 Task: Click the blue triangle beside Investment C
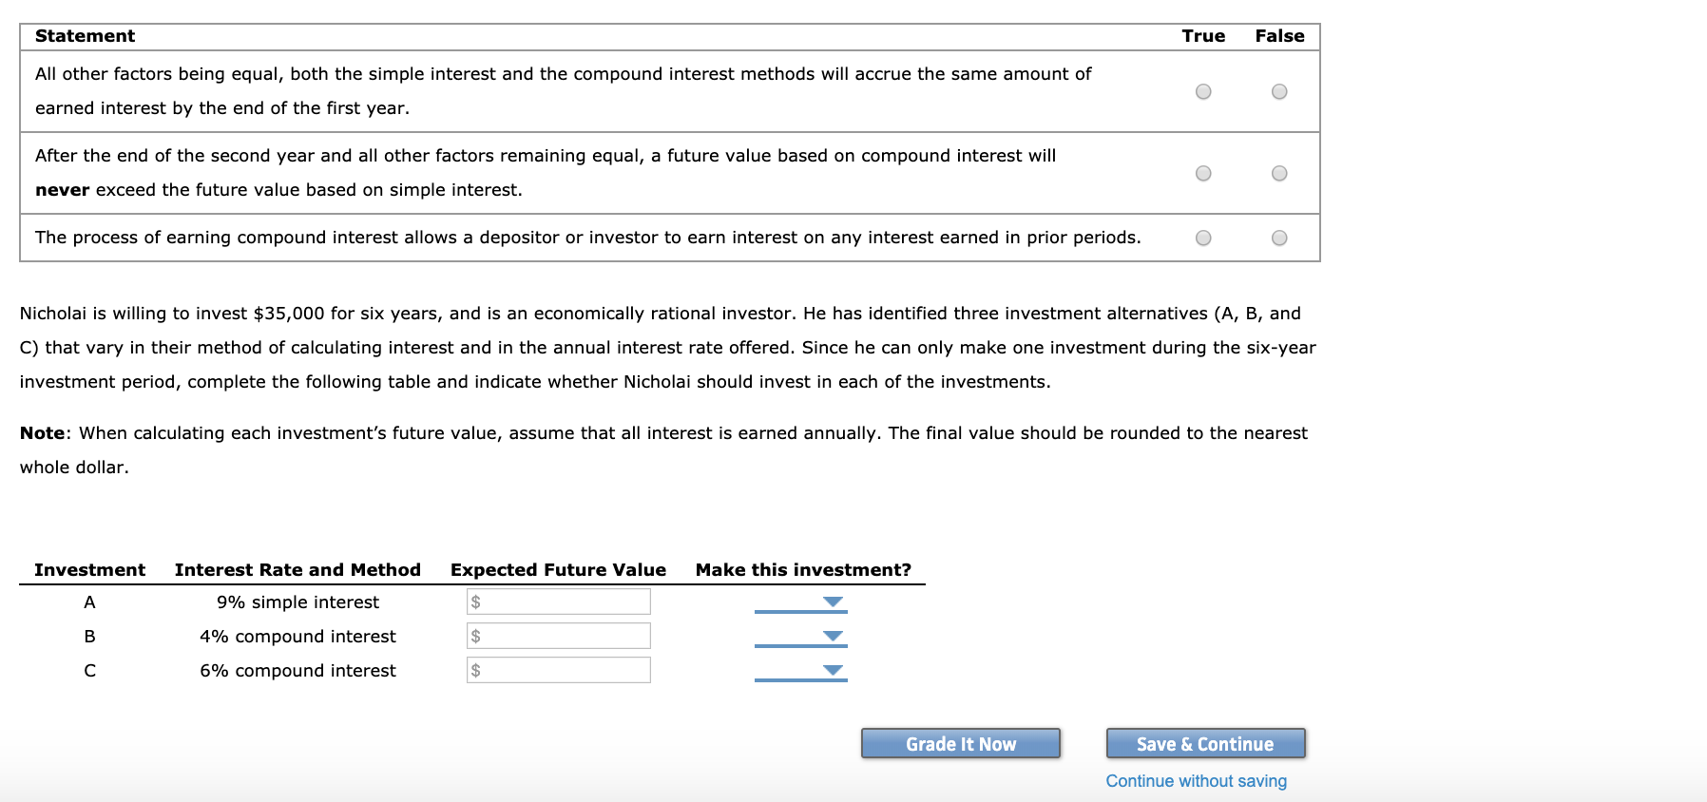(832, 671)
